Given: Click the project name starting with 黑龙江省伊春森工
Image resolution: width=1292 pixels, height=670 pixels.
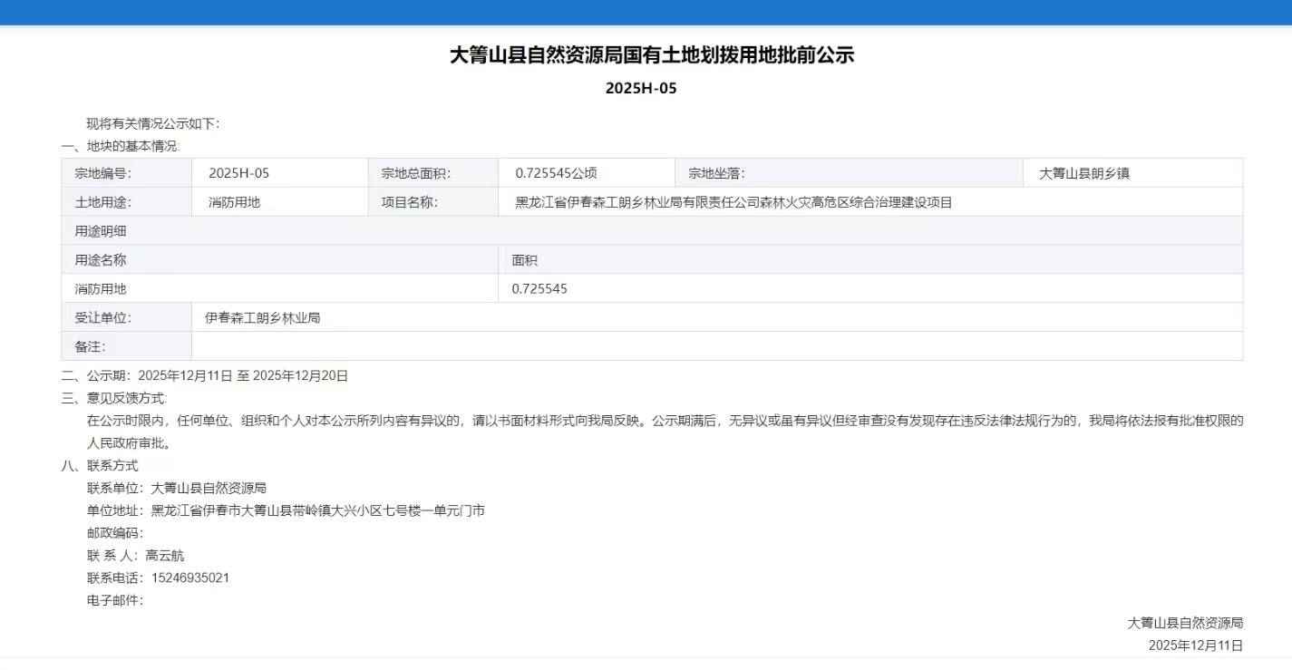Looking at the screenshot, I should tap(733, 202).
